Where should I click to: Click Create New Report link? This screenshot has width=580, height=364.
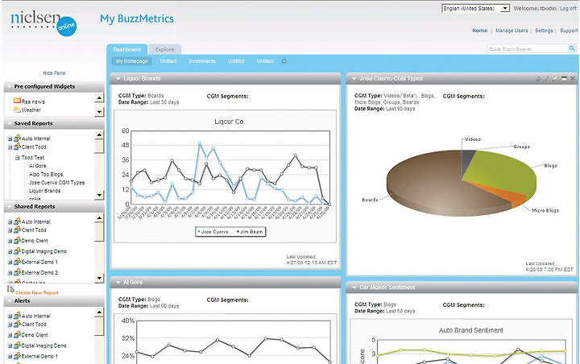[x=37, y=292]
